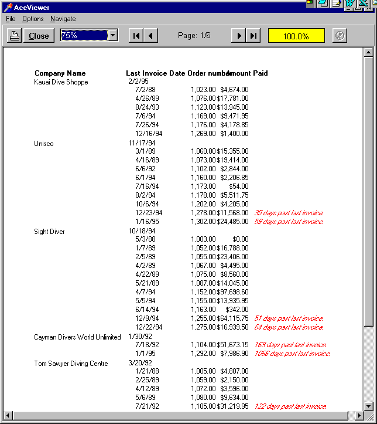The width and height of the screenshot is (377, 424).
Task: Click the company name Kauai Dive Shoppe
Action: [x=61, y=82]
